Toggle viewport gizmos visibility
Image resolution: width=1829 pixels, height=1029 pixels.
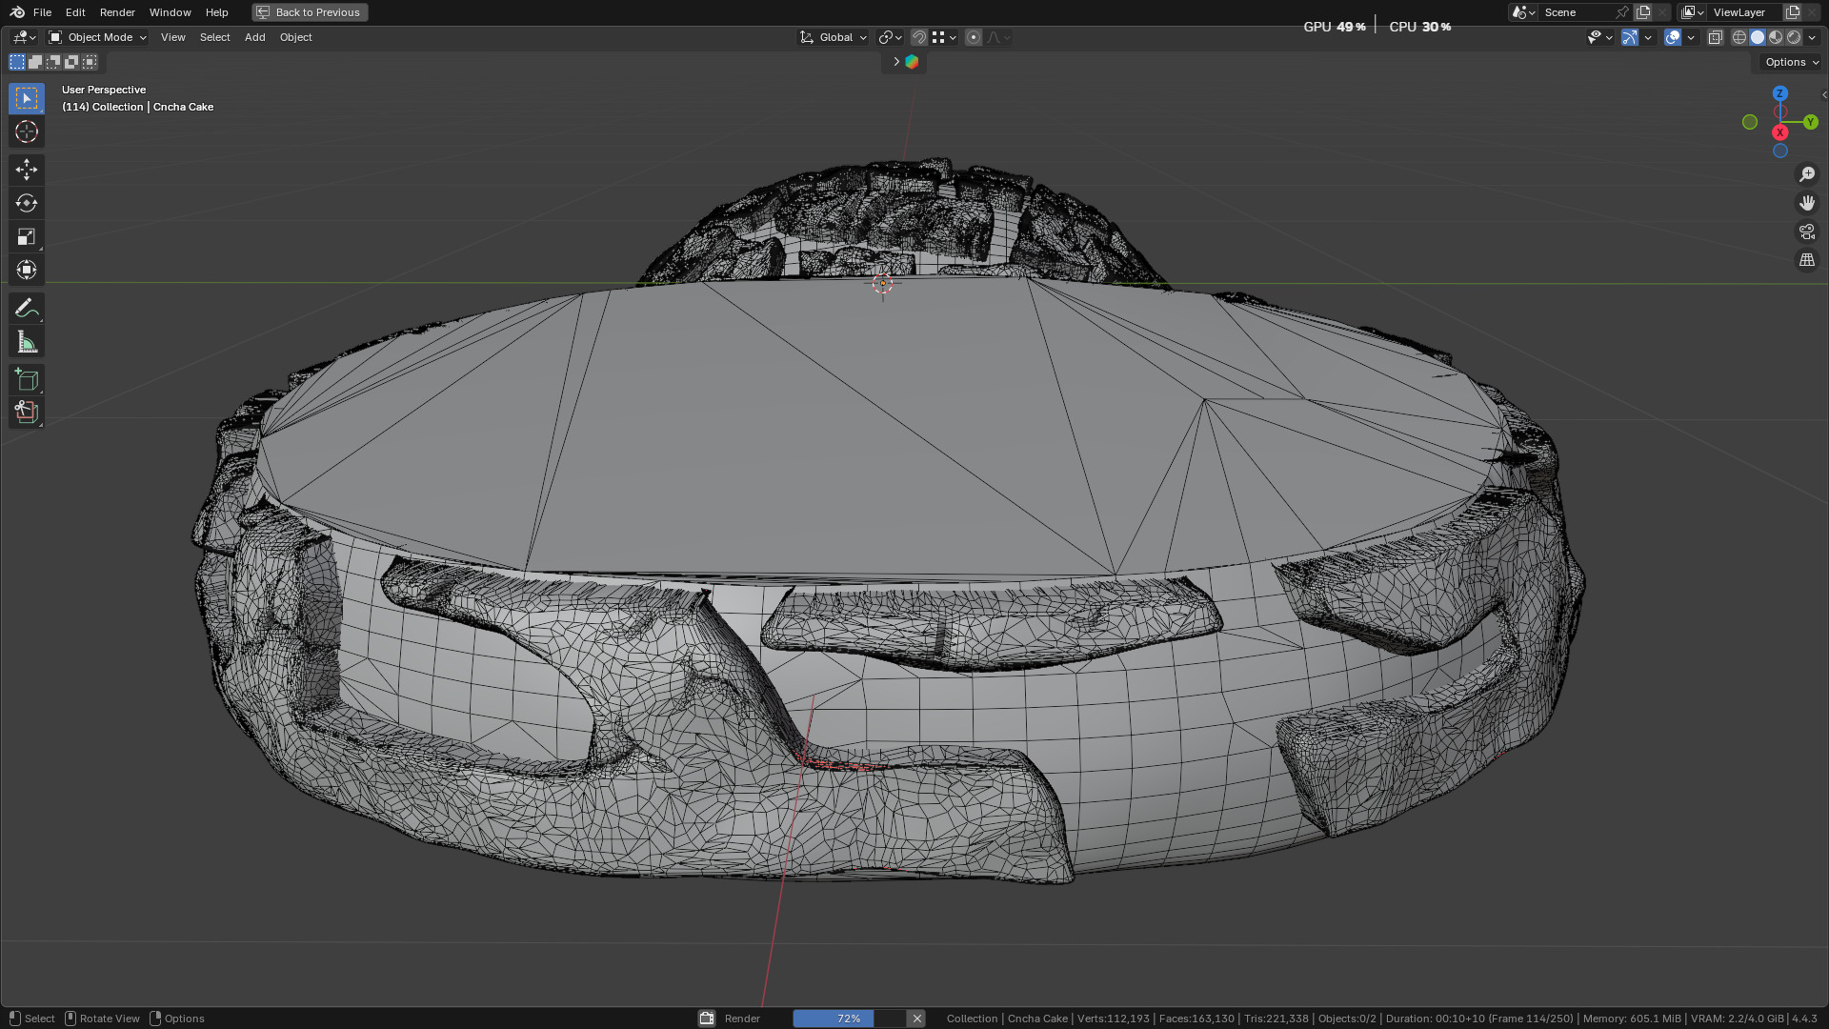(x=1630, y=37)
